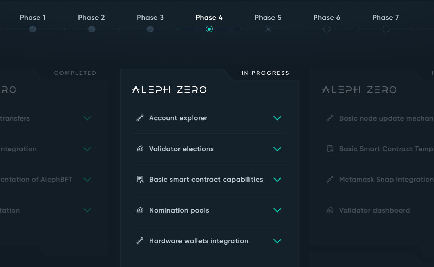This screenshot has width=434, height=267.
Task: Select the Phase 4 radio marker
Action: [x=209, y=29]
